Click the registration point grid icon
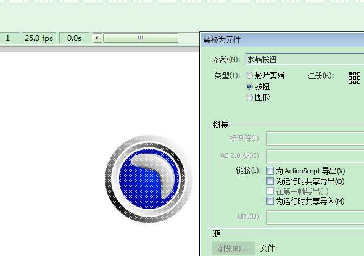Screen dimensions: 364x256 tap(354, 78)
